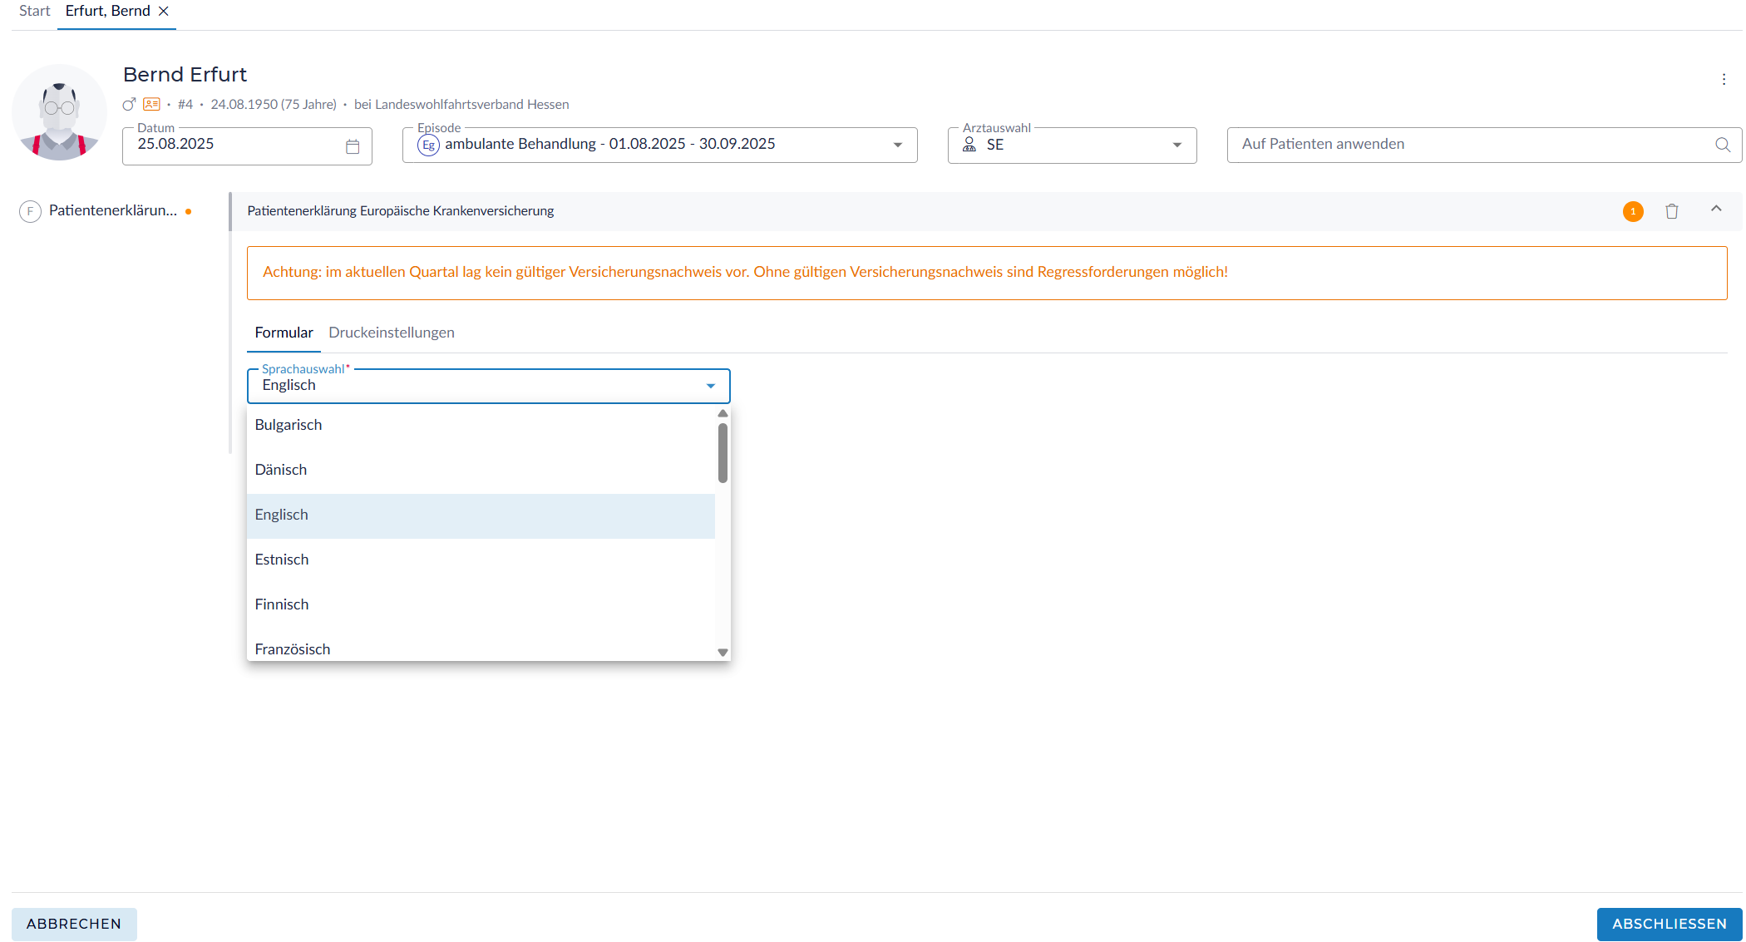The image size is (1746, 942).
Task: Click the search magnifier in Auf Patienten anwenden
Action: coord(1722,145)
